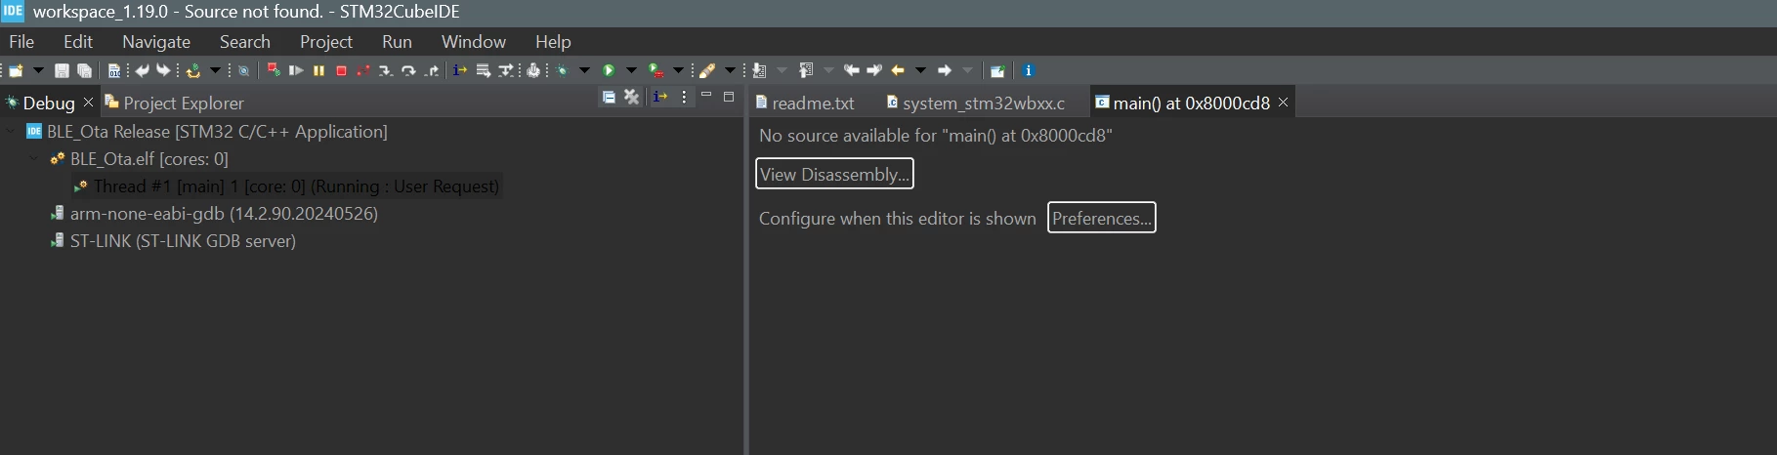The image size is (1777, 455).
Task: Open Back history dropdown arrow
Action: (920, 70)
